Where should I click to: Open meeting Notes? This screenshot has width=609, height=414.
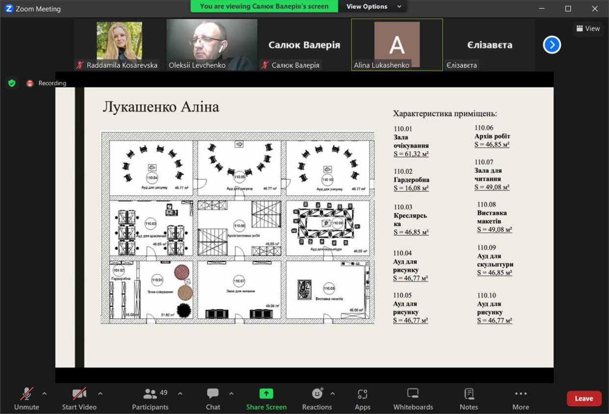coord(469,399)
